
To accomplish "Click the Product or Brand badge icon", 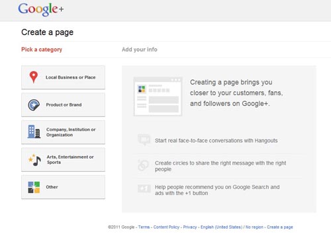I will [34, 105].
